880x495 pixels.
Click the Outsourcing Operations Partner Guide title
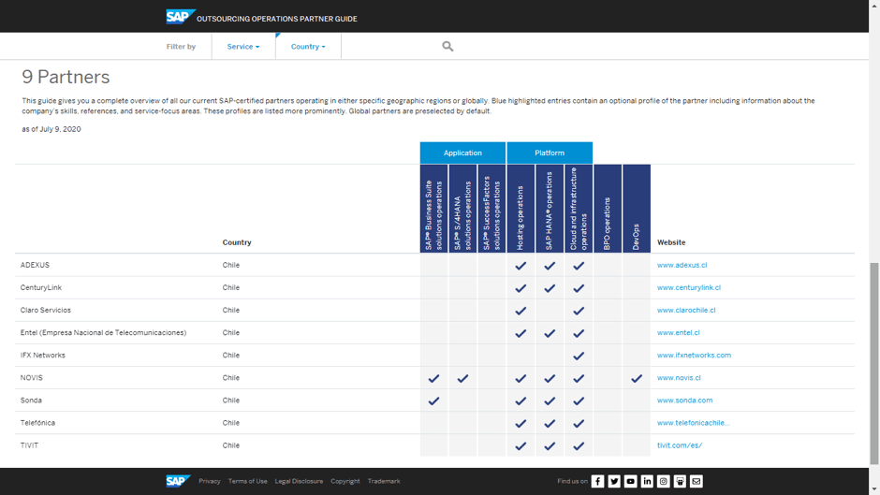tap(277, 19)
